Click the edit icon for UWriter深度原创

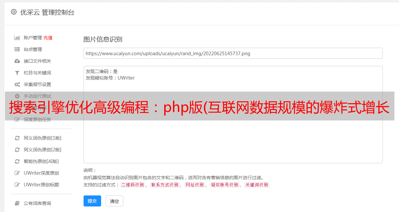click(x=17, y=173)
